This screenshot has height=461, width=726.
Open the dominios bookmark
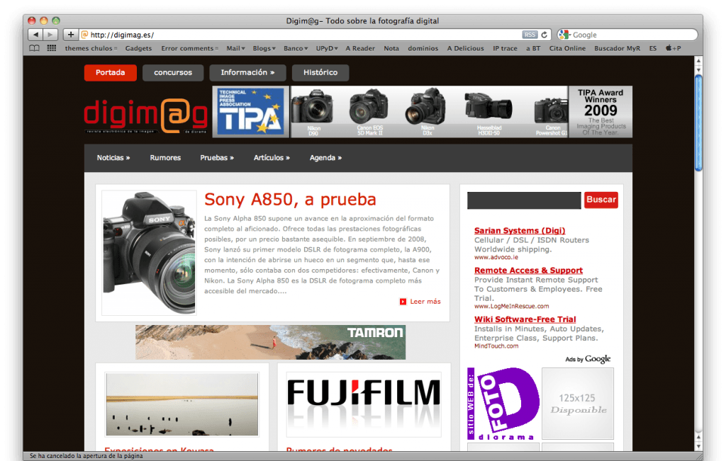pos(423,48)
